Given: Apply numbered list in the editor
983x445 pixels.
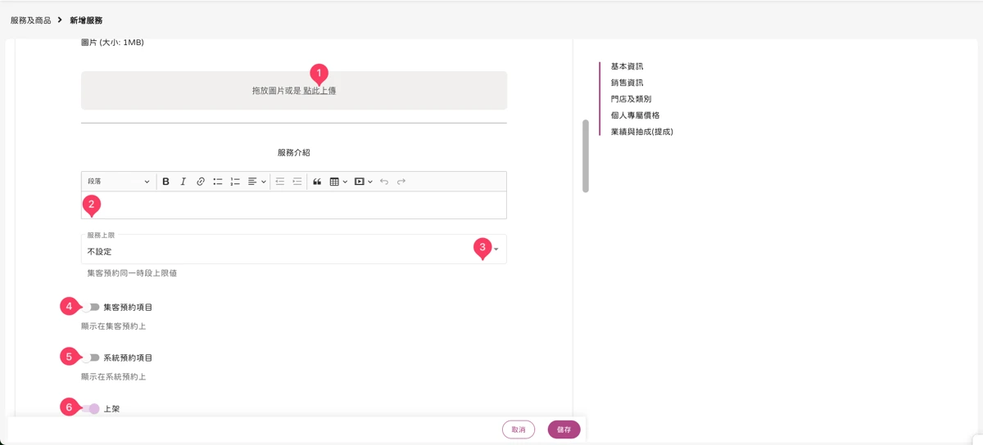Looking at the screenshot, I should coord(235,182).
